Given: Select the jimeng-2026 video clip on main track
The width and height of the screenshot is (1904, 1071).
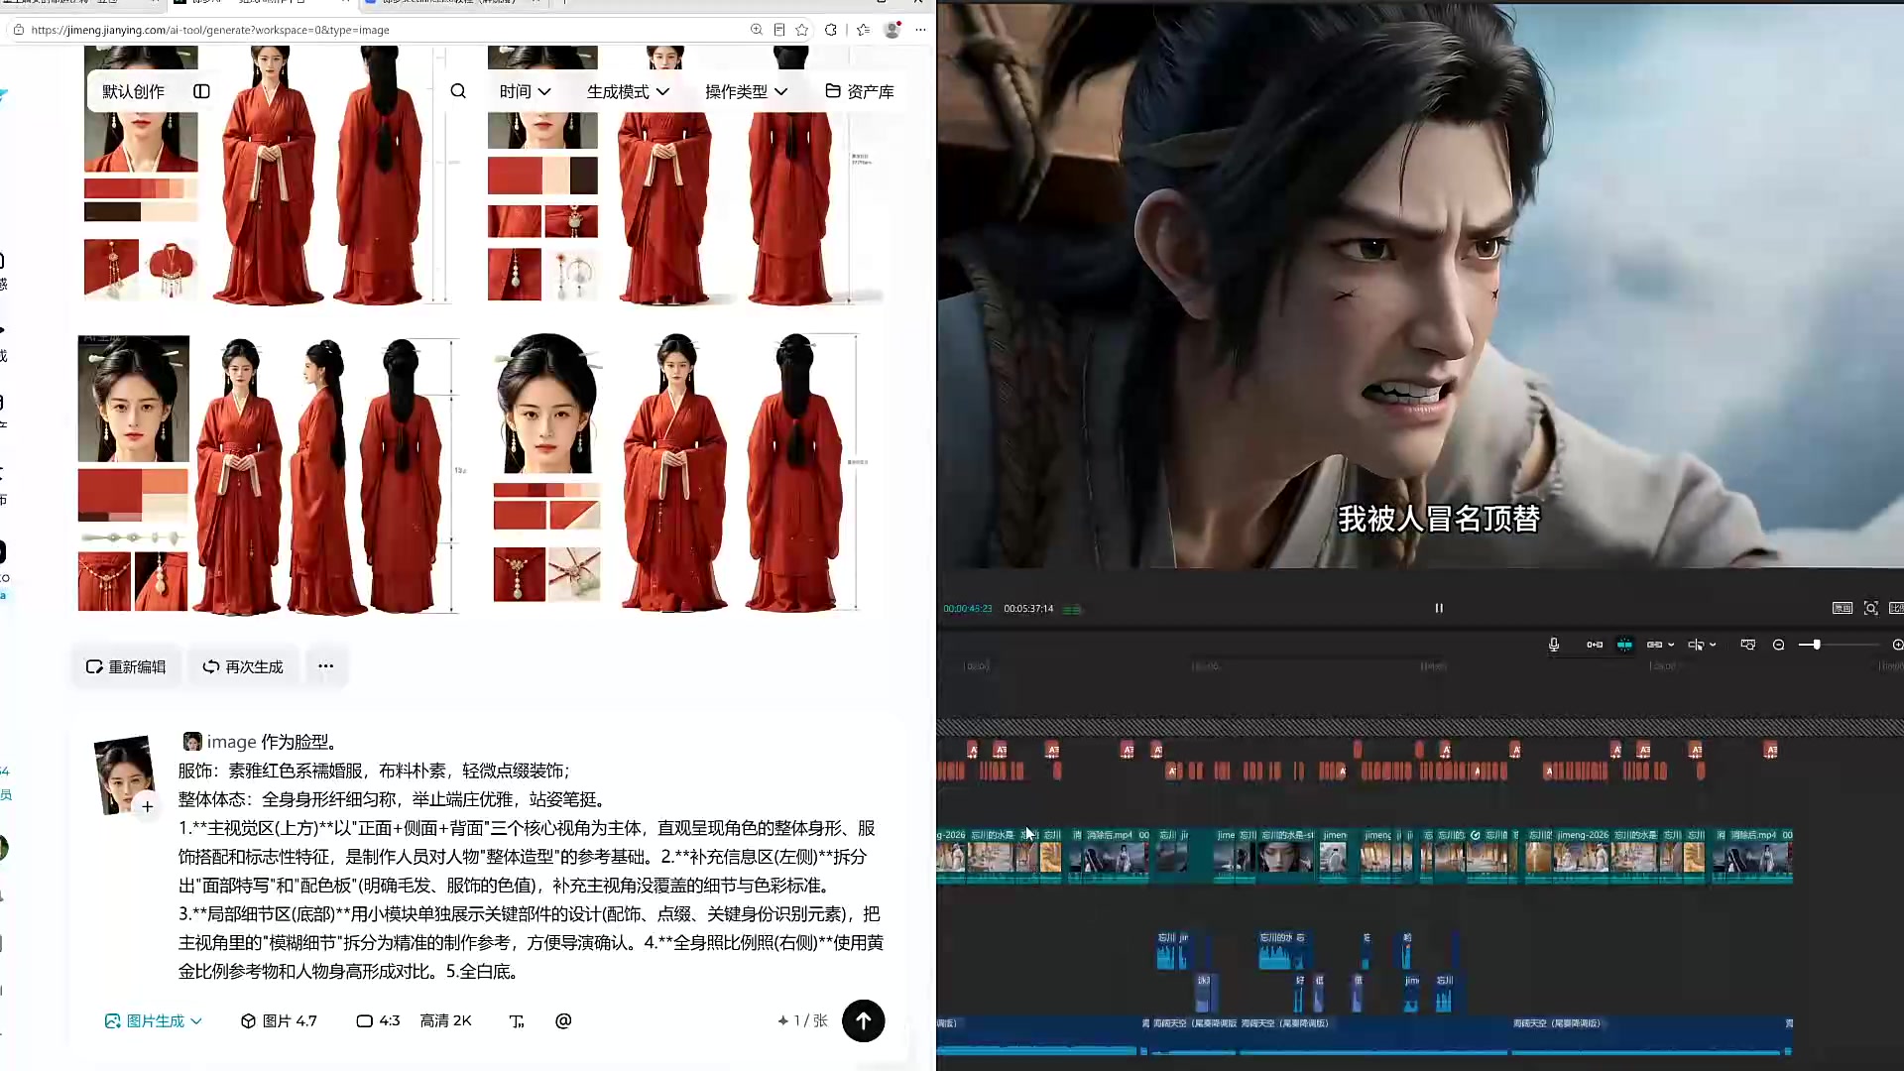Looking at the screenshot, I should [1583, 855].
